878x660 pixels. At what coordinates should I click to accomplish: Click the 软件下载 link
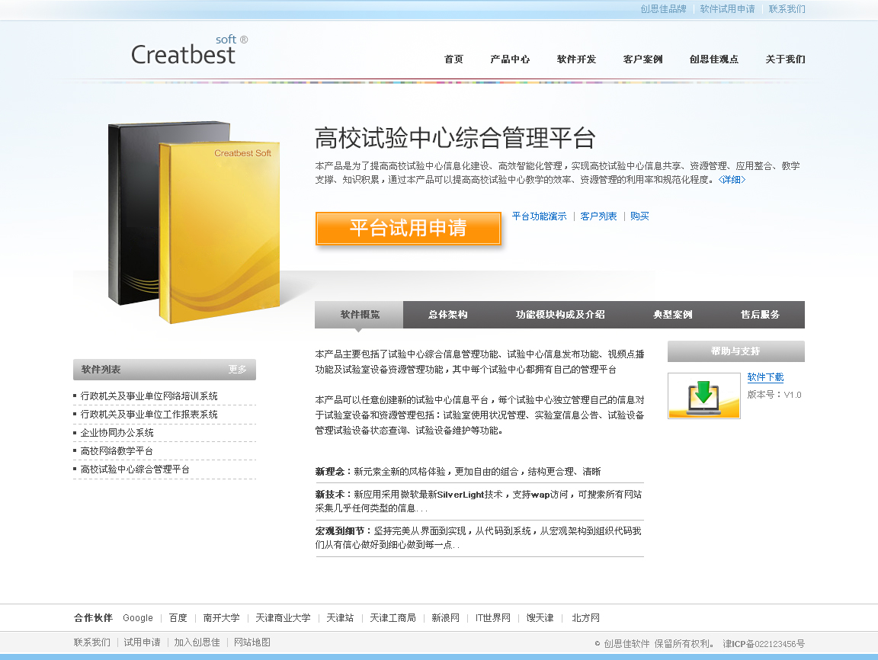point(765,377)
